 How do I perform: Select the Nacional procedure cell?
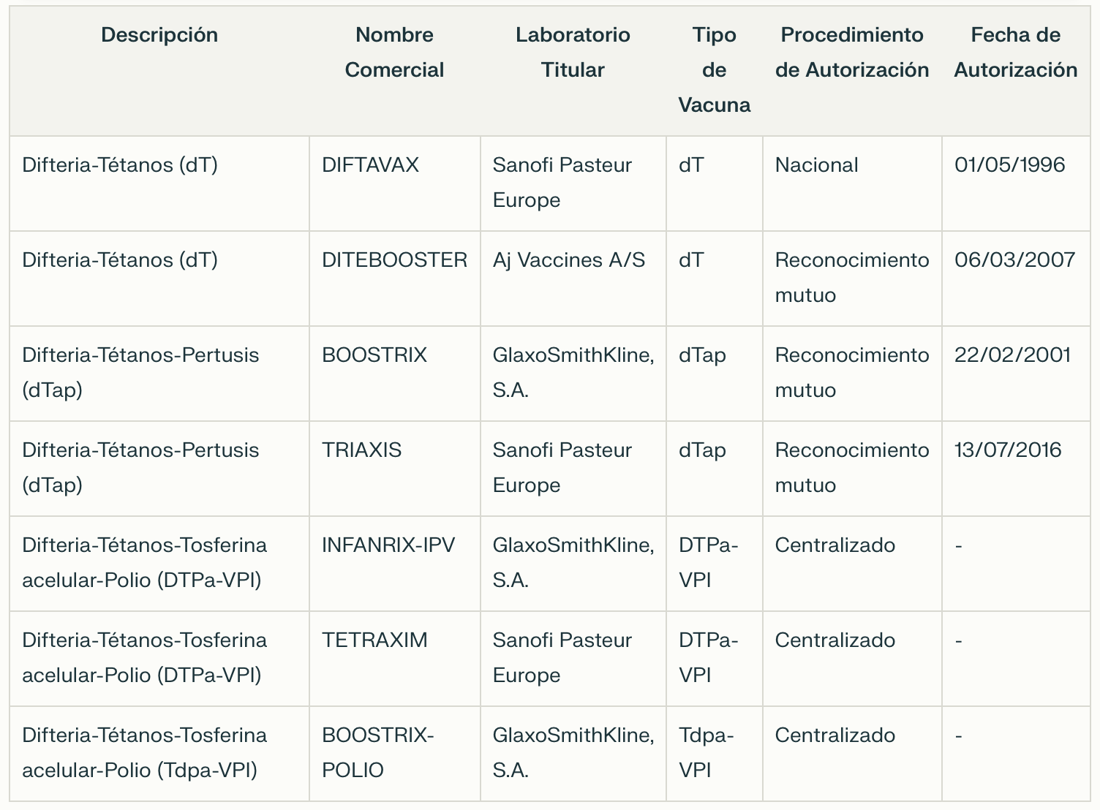816,165
